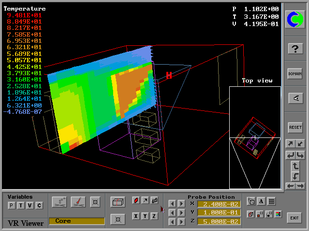The height and width of the screenshot is (231, 309).
Task: Click the green-blue circular arrows icon
Action: point(295,19)
